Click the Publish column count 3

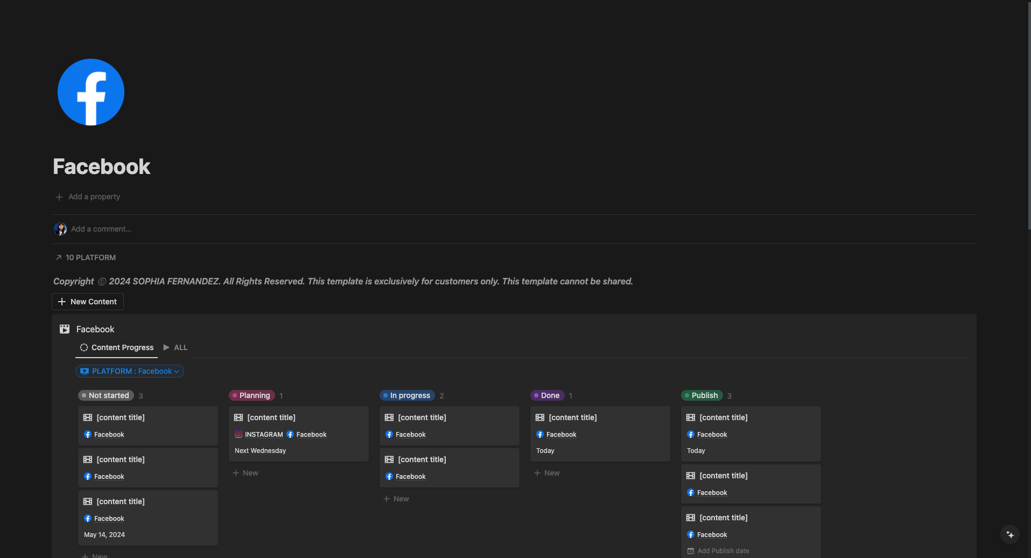click(730, 396)
